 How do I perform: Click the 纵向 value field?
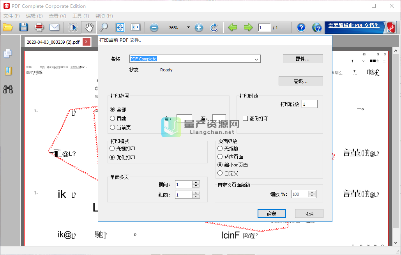coord(184,195)
